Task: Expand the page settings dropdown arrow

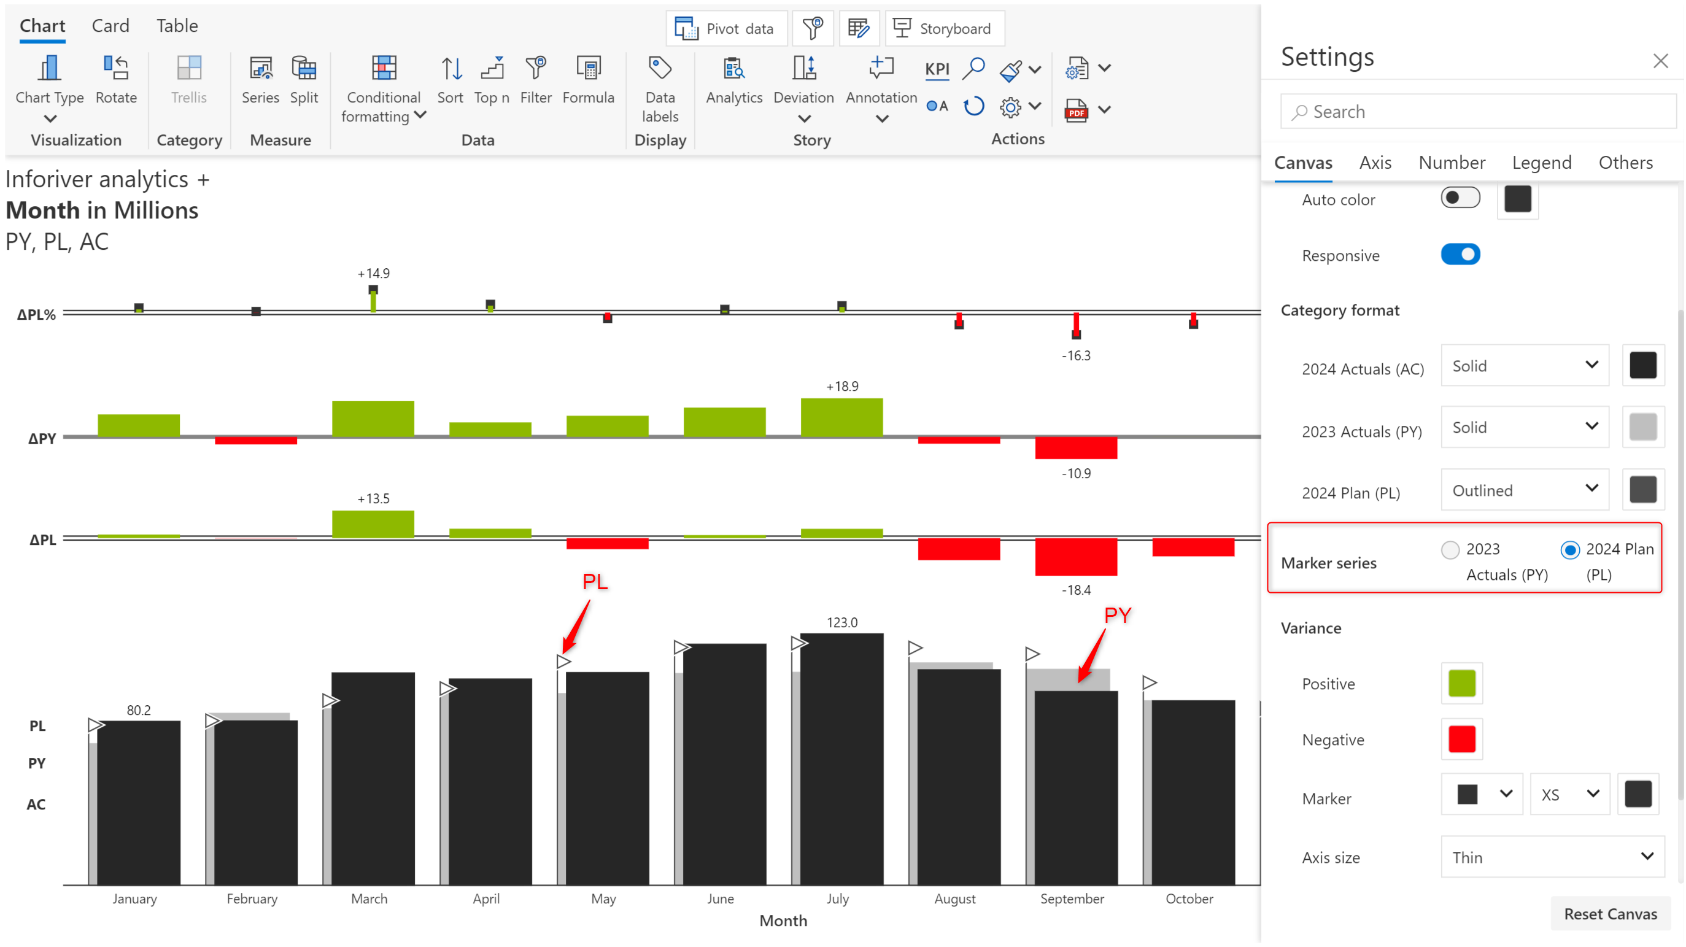Action: 1104,68
